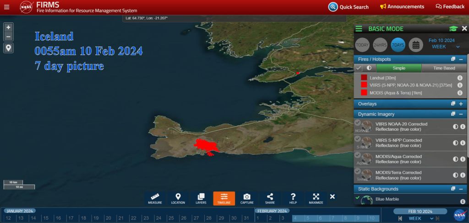Open the calendar date picker
469x223 pixels.
point(415,45)
